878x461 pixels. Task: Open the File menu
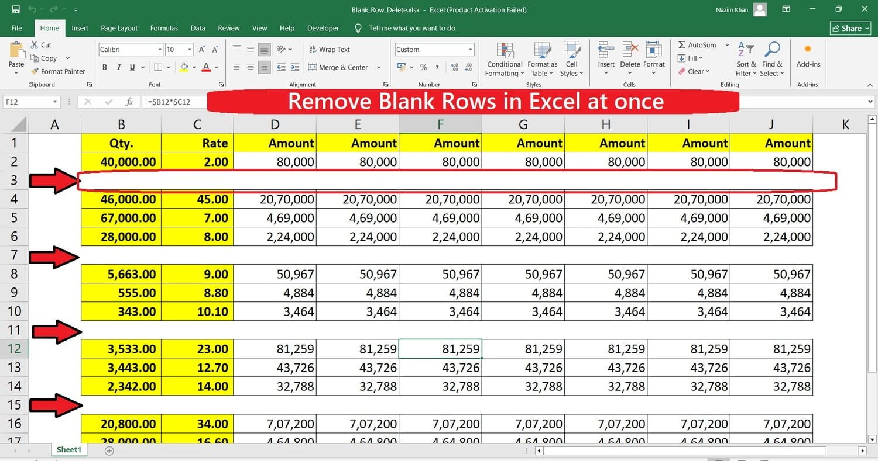(x=17, y=28)
